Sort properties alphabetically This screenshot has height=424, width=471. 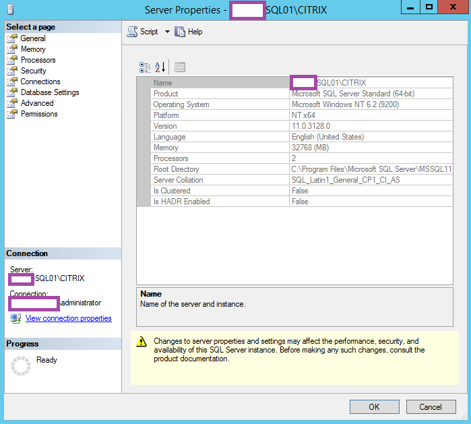[160, 67]
